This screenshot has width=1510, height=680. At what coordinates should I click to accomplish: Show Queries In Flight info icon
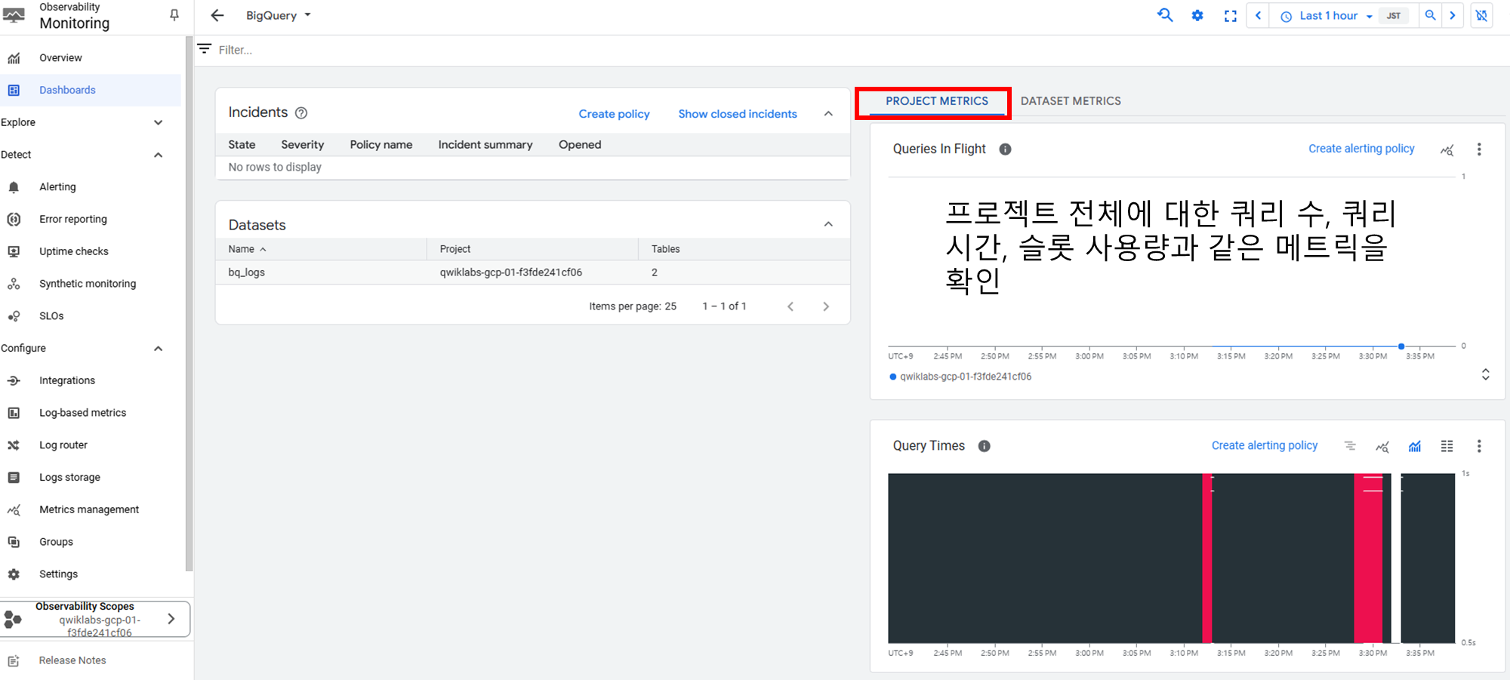pyautogui.click(x=1005, y=149)
